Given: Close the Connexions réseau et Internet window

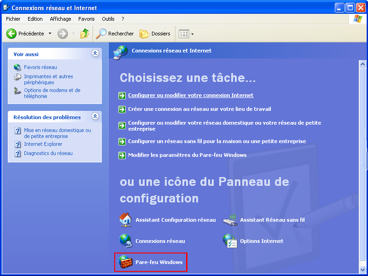Looking at the screenshot, I should [x=361, y=8].
